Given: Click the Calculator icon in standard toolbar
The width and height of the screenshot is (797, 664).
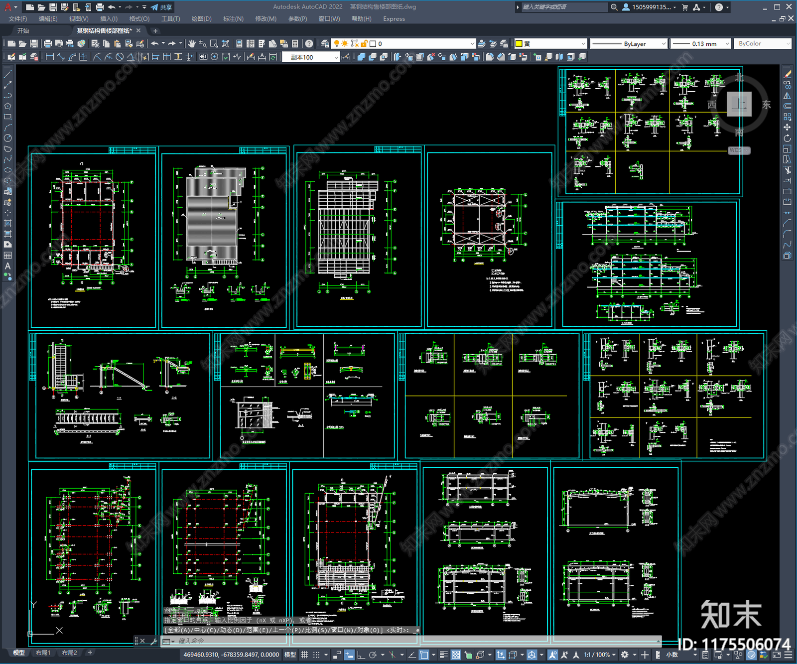Looking at the screenshot, I should (295, 44).
